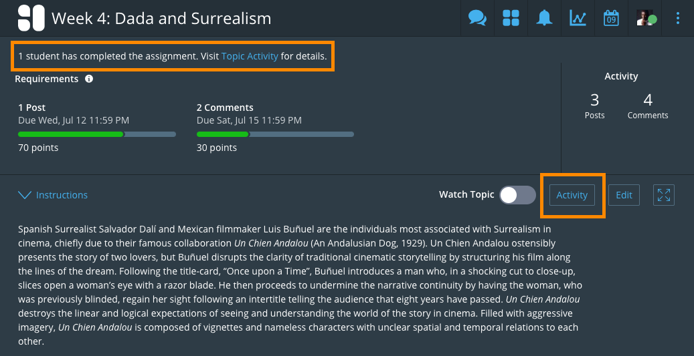This screenshot has width=694, height=356.
Task: Follow the Topic Activity link
Action: (x=250, y=56)
